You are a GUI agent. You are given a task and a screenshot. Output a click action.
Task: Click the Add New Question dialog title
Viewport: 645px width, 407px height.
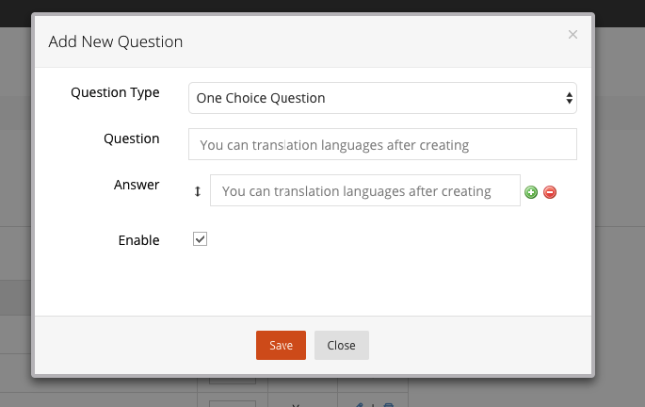(x=116, y=42)
